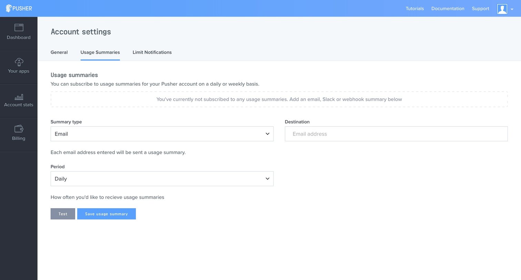The width and height of the screenshot is (521, 280).
Task: Open the Tutorials link
Action: coord(415,9)
